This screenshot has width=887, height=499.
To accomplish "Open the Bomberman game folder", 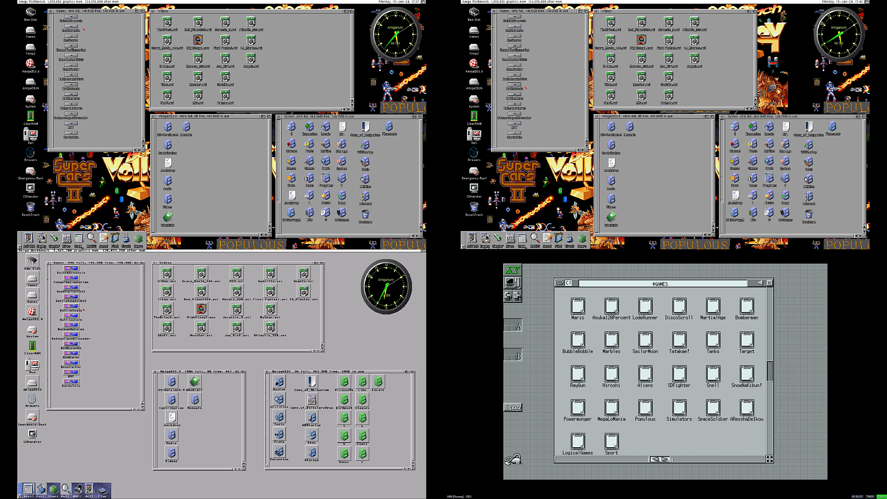I will click(x=747, y=306).
